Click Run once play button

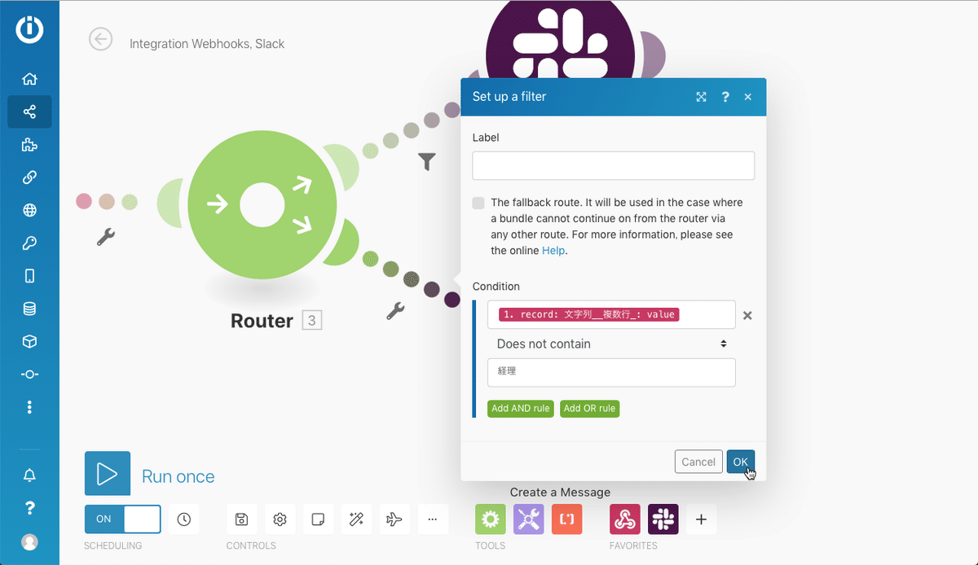[108, 474]
